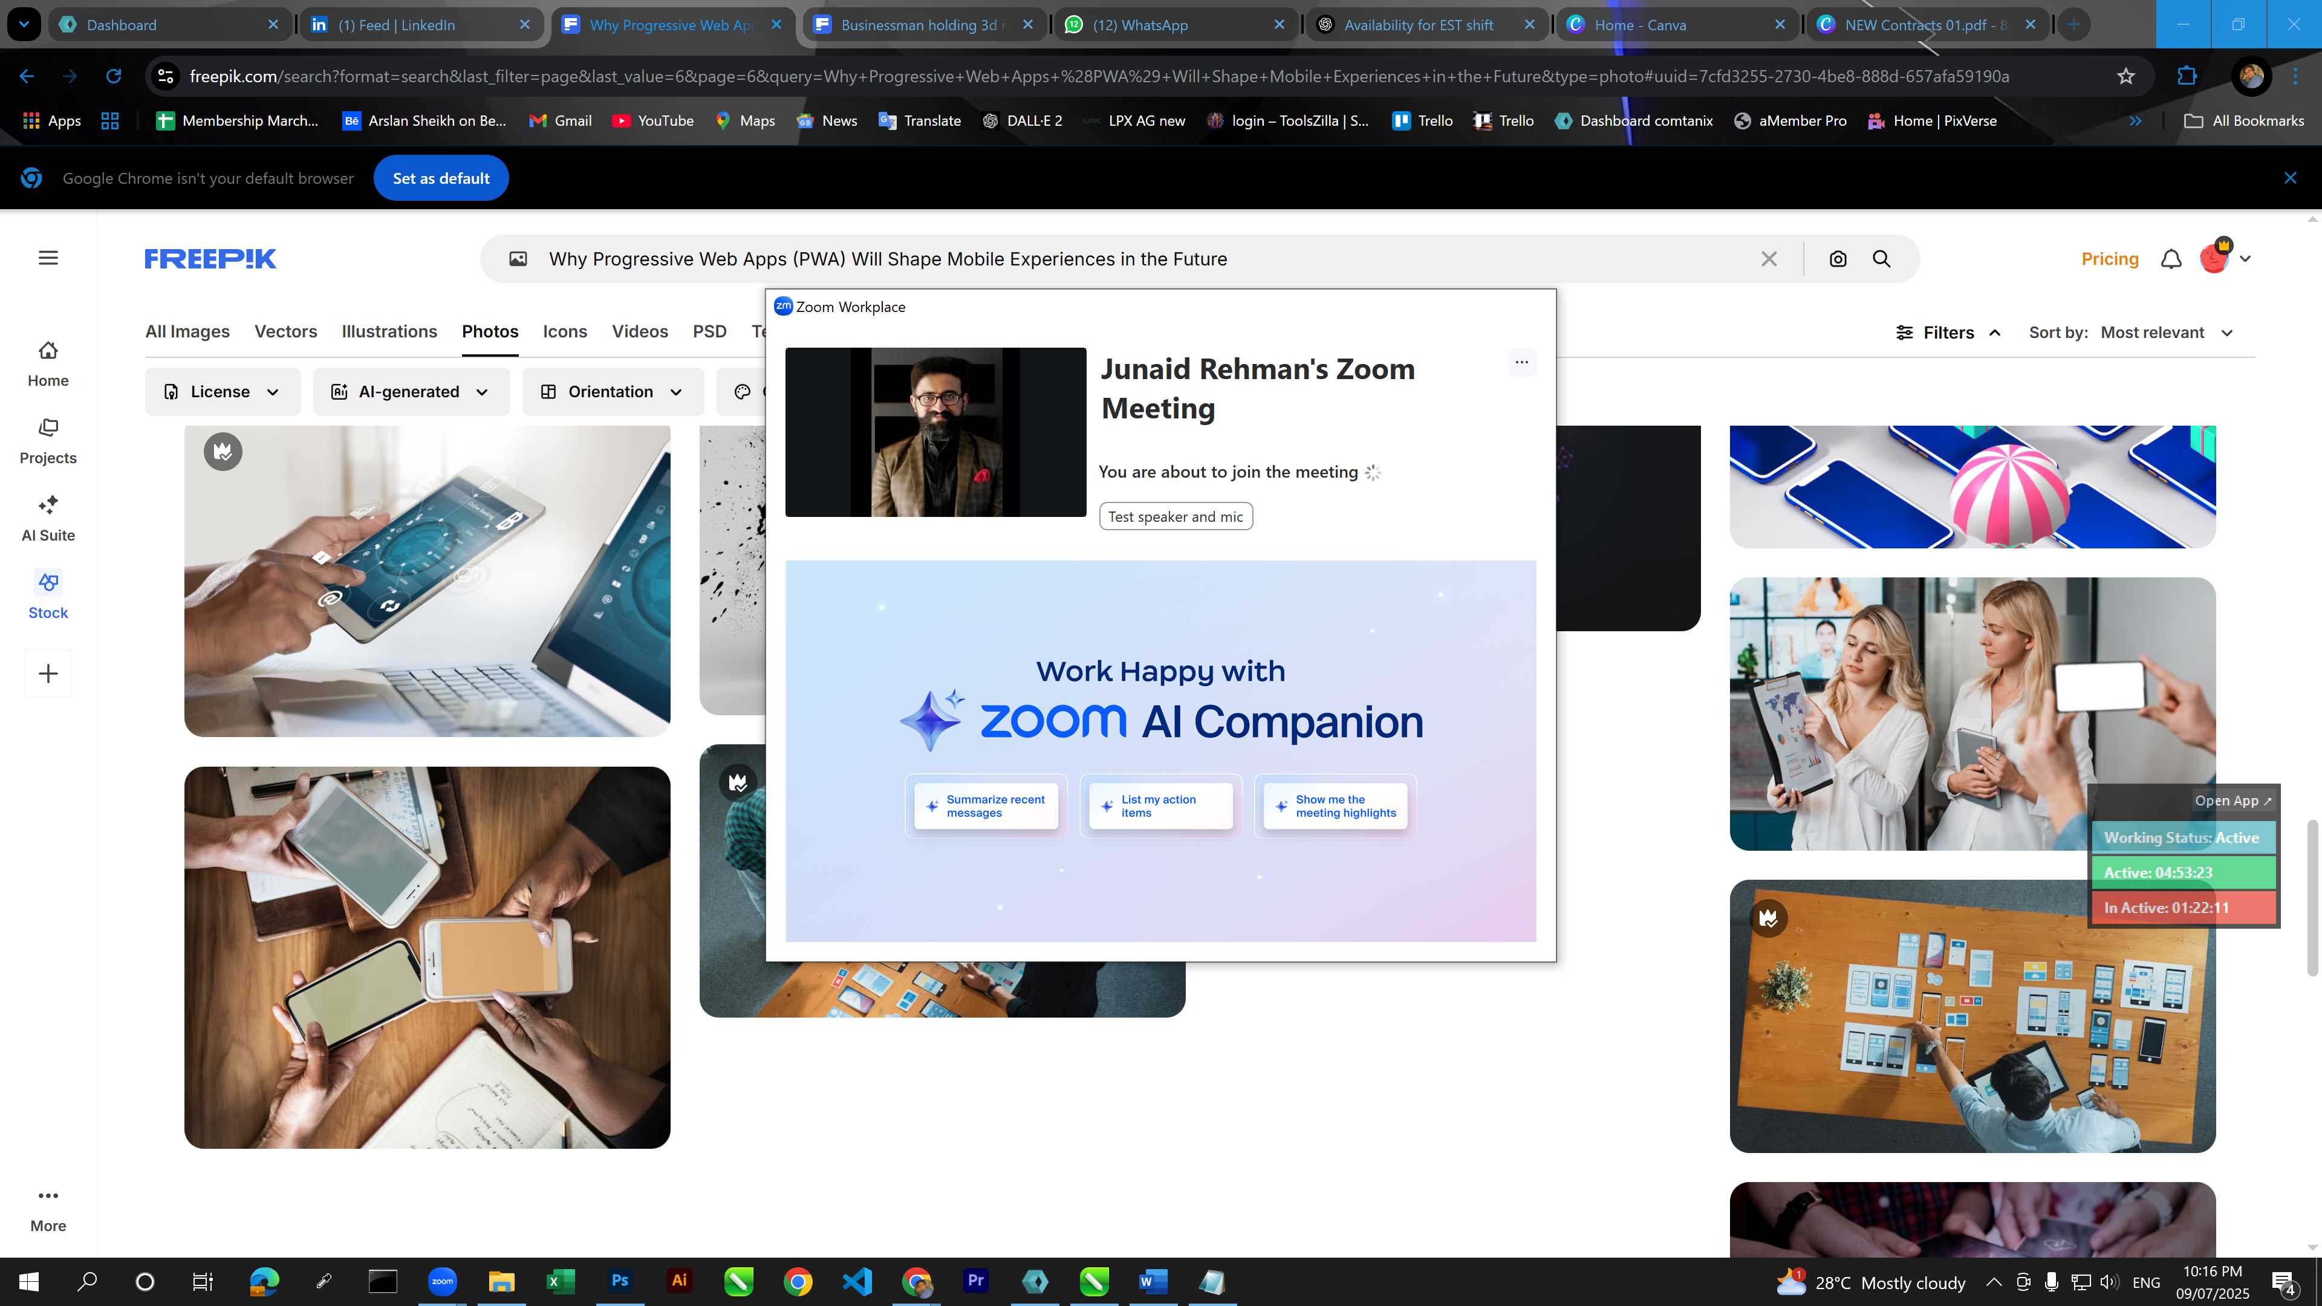Open Windows Start menu
2322x1306 pixels.
click(x=29, y=1282)
